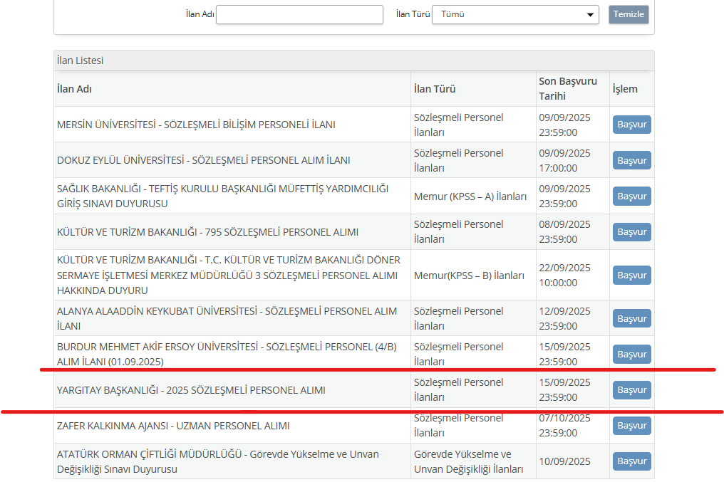This screenshot has width=724, height=482.
Task: Select the Döner Sermaye İşletmesi announcement title
Action: (x=229, y=276)
